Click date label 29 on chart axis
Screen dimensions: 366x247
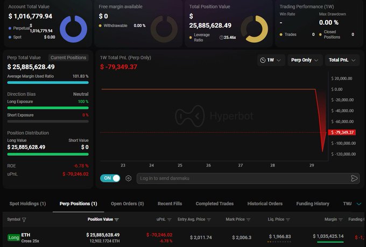pyautogui.click(x=312, y=165)
